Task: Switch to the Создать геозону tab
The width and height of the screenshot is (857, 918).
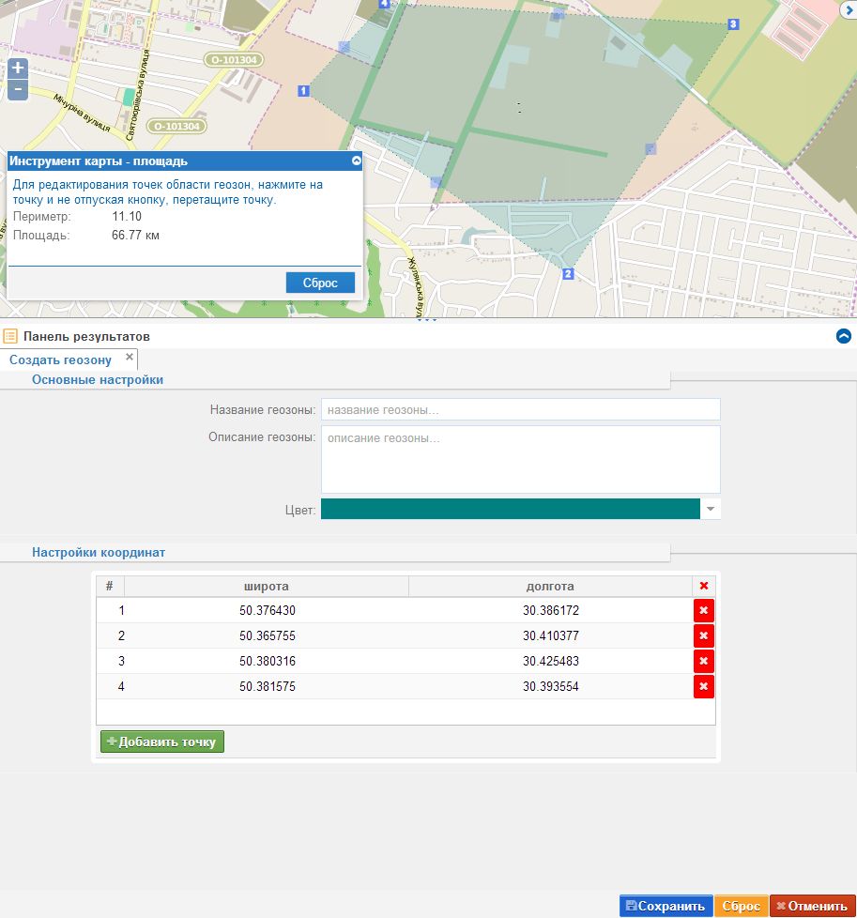Action: point(60,360)
